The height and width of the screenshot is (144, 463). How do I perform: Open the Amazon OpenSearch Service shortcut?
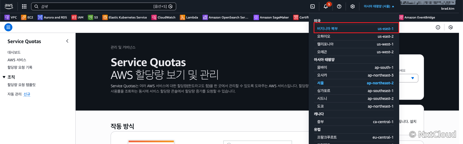coord(226,17)
